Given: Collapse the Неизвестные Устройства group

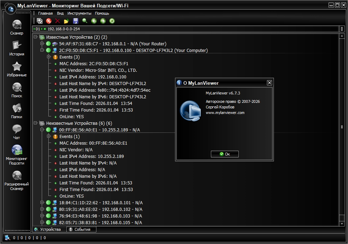Looking at the screenshot, I should tap(35, 123).
